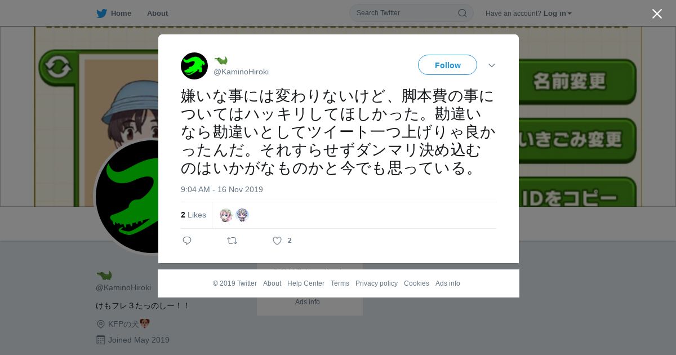View the 2 Likes list
This screenshot has width=676, height=355.
click(x=193, y=215)
